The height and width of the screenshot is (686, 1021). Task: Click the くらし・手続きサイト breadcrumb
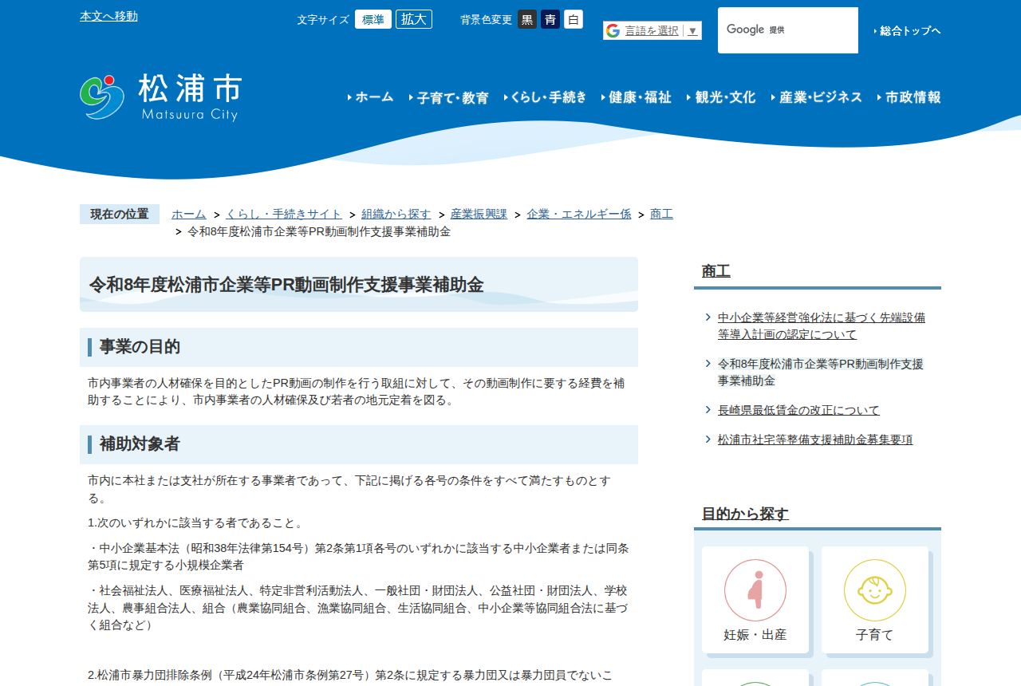coord(284,214)
